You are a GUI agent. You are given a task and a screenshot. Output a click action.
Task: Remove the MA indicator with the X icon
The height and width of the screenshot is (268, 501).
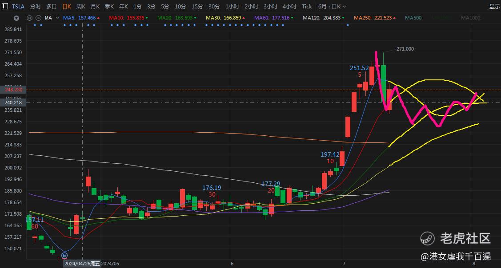(38, 18)
